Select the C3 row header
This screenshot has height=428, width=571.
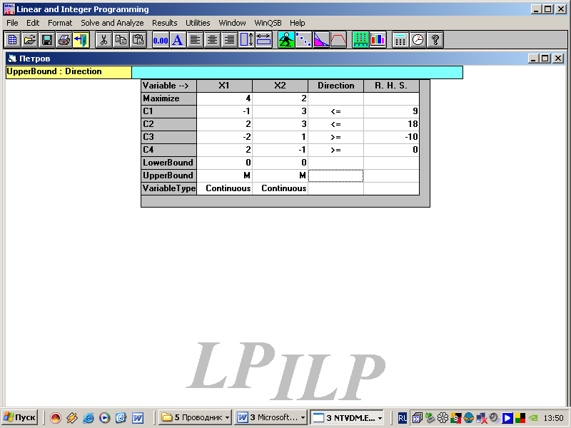(x=169, y=137)
